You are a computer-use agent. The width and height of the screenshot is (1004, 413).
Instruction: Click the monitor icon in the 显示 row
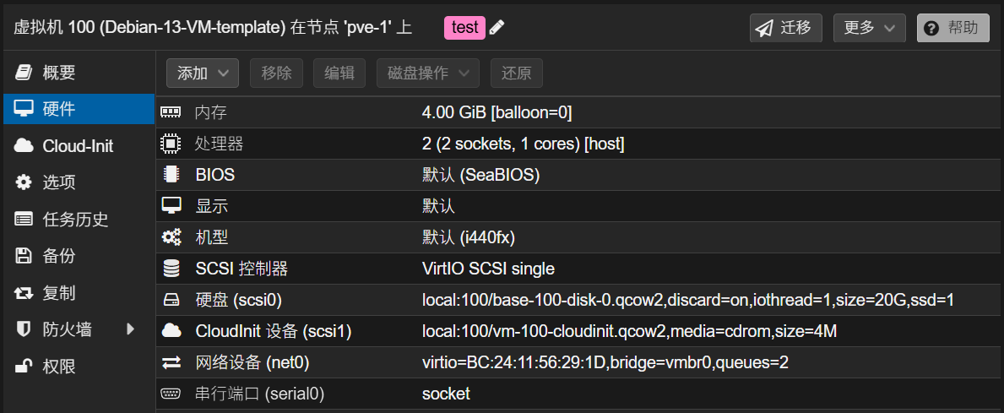pos(171,206)
